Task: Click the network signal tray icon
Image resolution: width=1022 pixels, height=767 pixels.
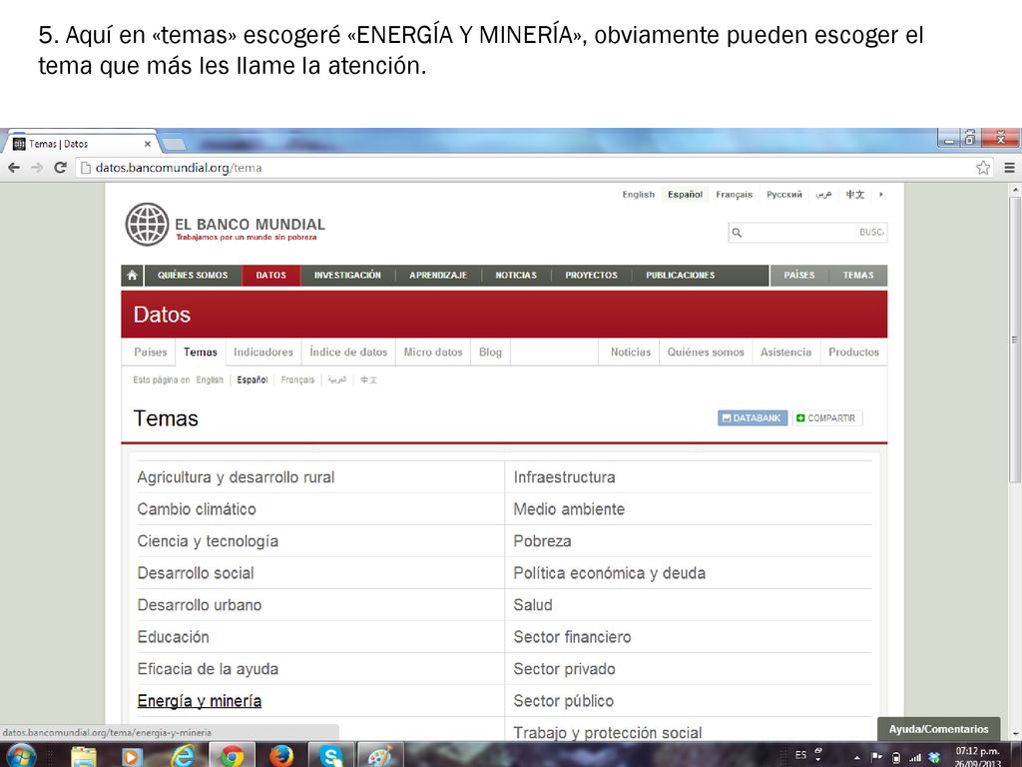Action: [x=916, y=757]
